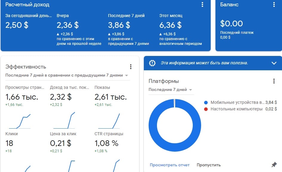This screenshot has width=282, height=172.
Task: Click the 'Пропустить' button
Action: [209, 165]
